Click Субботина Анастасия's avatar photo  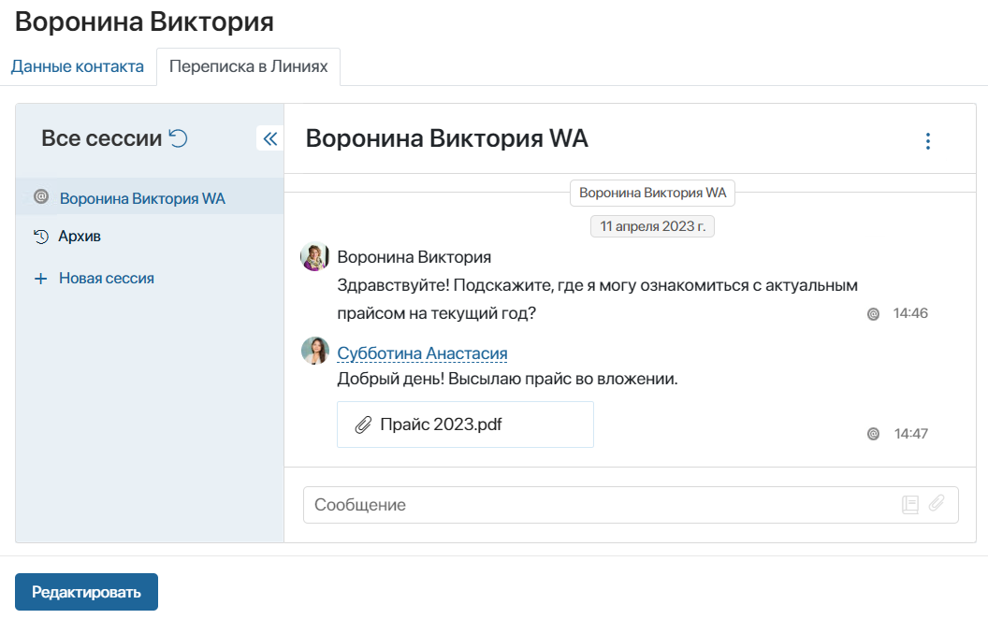(314, 351)
